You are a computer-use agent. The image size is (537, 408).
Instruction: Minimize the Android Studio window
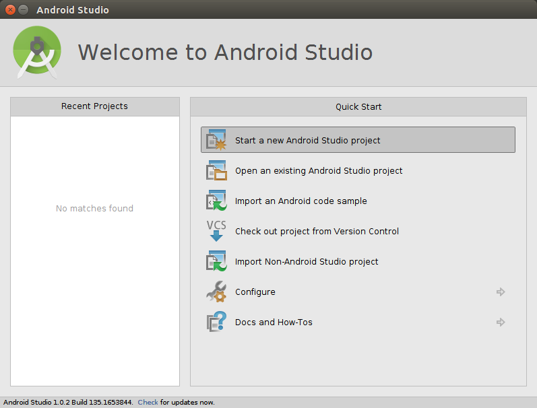pos(23,9)
